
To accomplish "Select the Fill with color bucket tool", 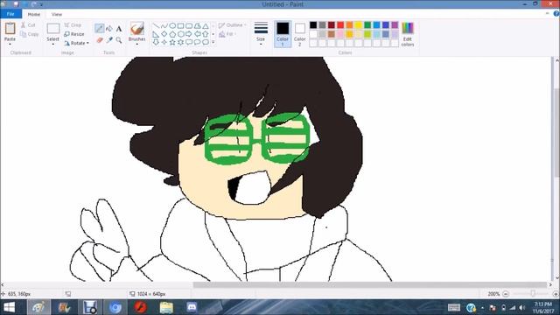I will click(x=109, y=28).
